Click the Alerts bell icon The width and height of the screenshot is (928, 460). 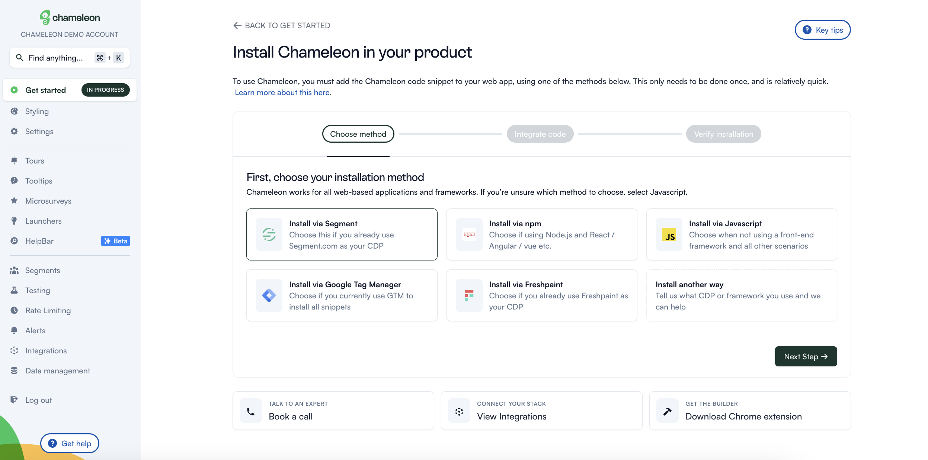(x=14, y=330)
